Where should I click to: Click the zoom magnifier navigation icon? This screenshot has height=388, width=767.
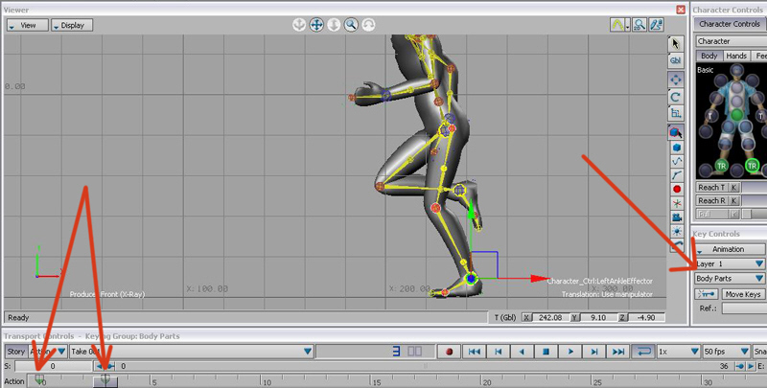pos(352,25)
